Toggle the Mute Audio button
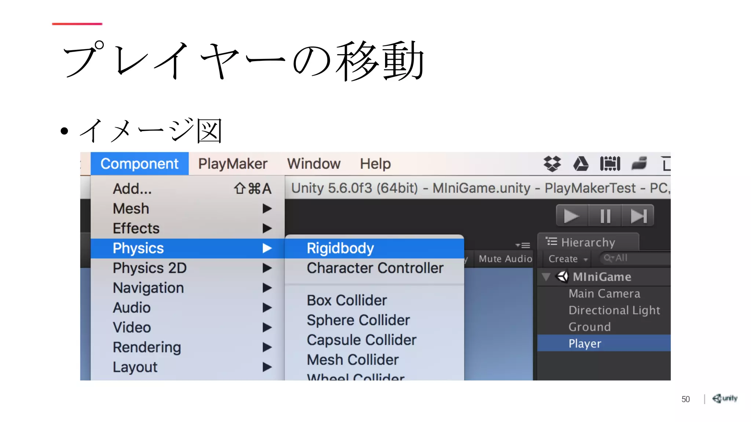The image size is (751, 422). [505, 259]
